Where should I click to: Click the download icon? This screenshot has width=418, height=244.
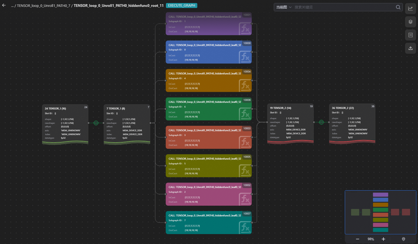(410, 48)
